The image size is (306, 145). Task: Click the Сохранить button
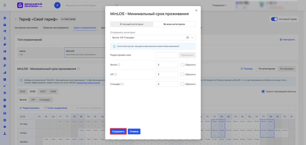pos(118,132)
